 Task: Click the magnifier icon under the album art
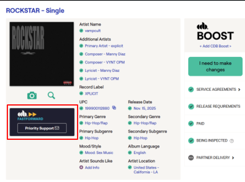(x=51, y=95)
